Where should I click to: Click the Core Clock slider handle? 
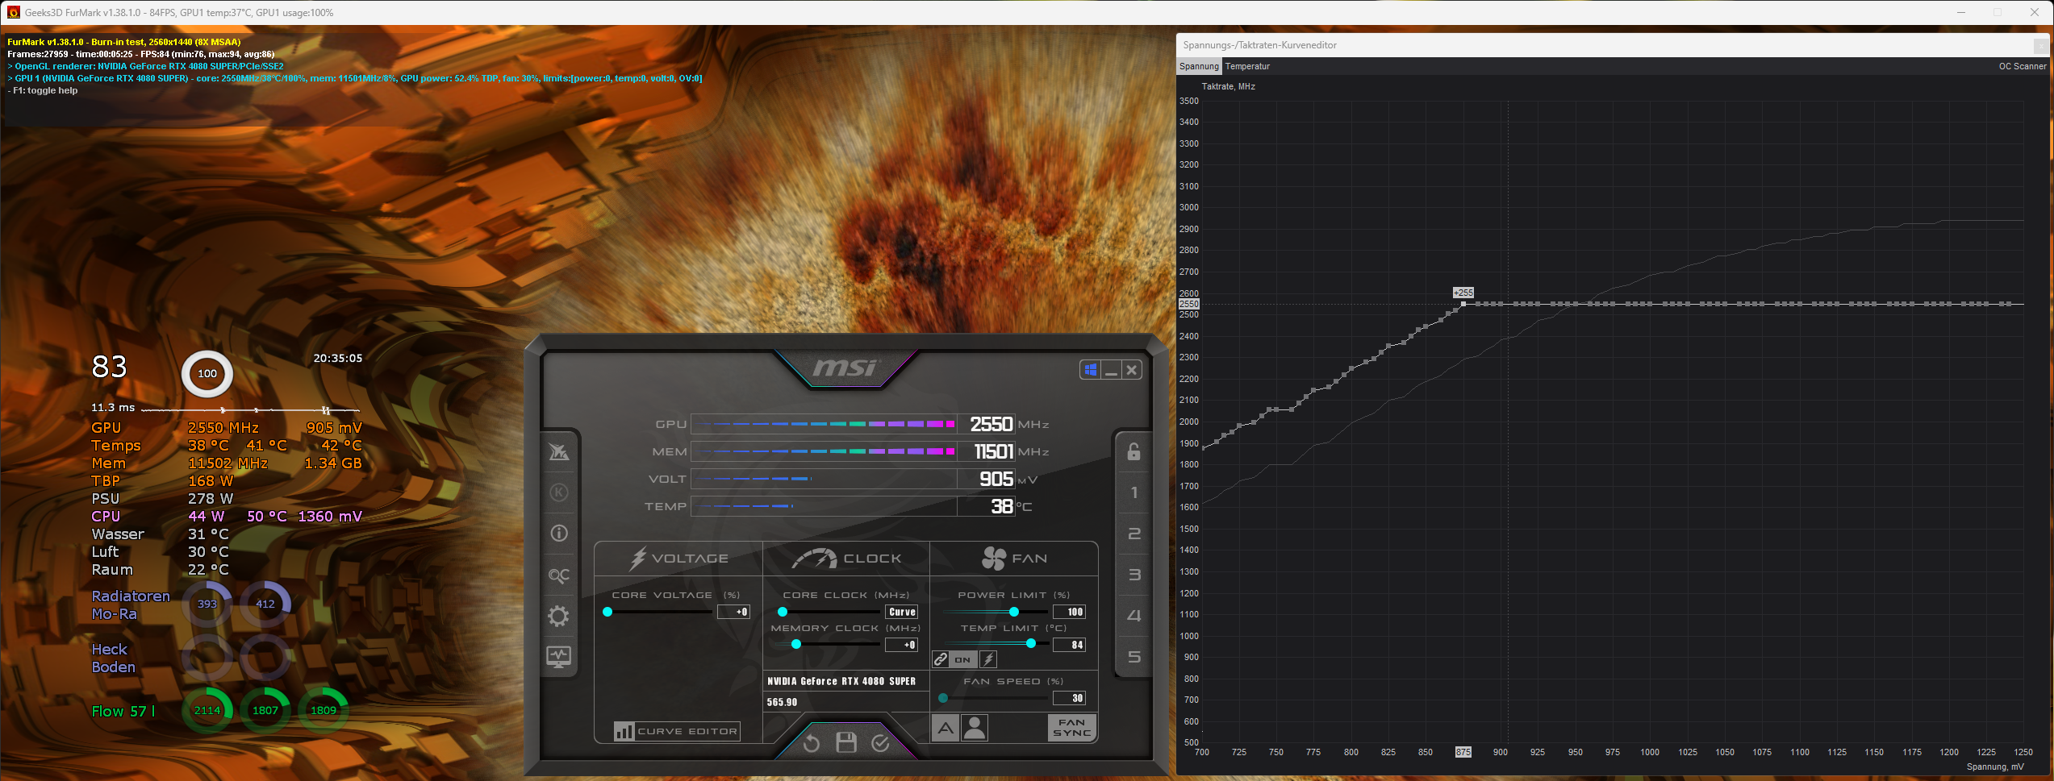[783, 612]
